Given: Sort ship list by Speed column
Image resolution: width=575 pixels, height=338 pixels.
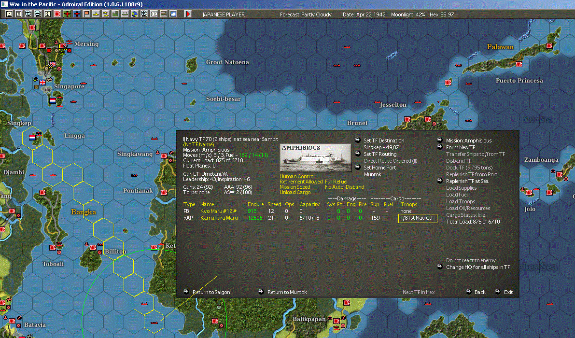Looking at the screenshot, I should (274, 204).
